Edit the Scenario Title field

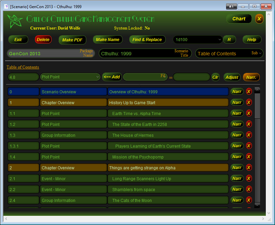pos(145,53)
